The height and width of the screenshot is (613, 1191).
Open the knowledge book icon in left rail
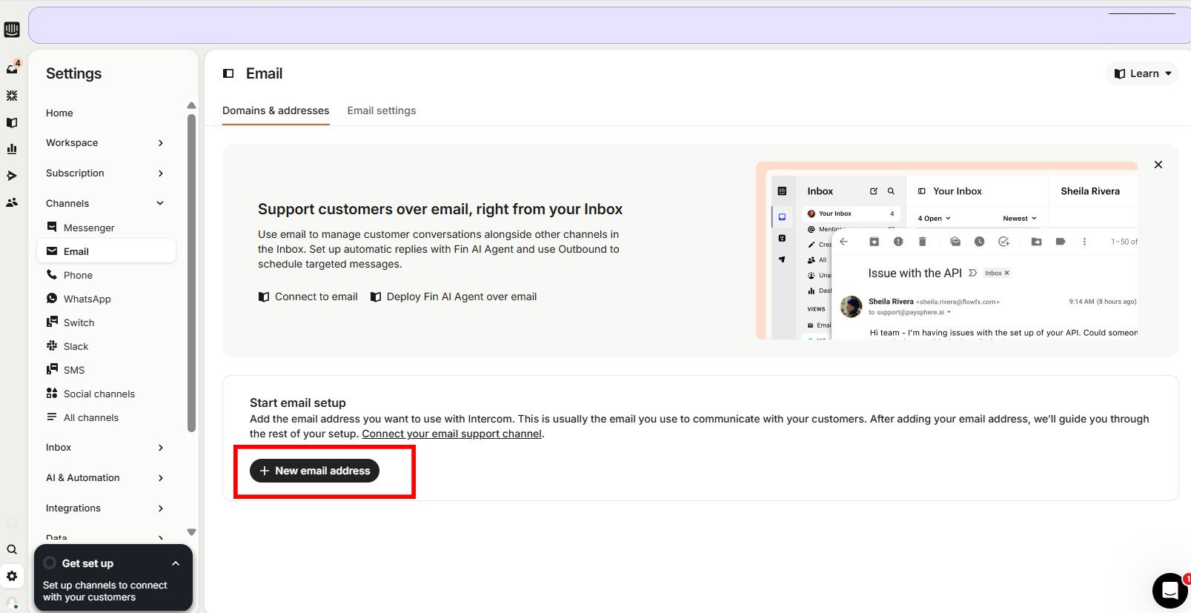[12, 122]
